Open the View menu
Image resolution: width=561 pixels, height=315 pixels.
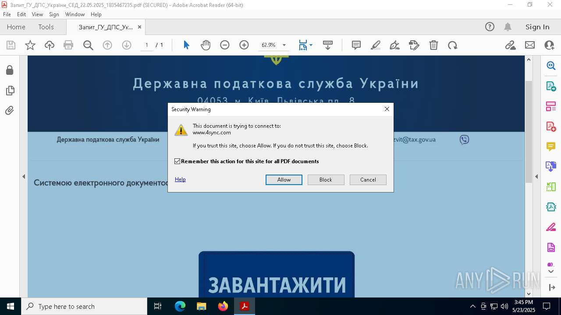[x=37, y=14]
